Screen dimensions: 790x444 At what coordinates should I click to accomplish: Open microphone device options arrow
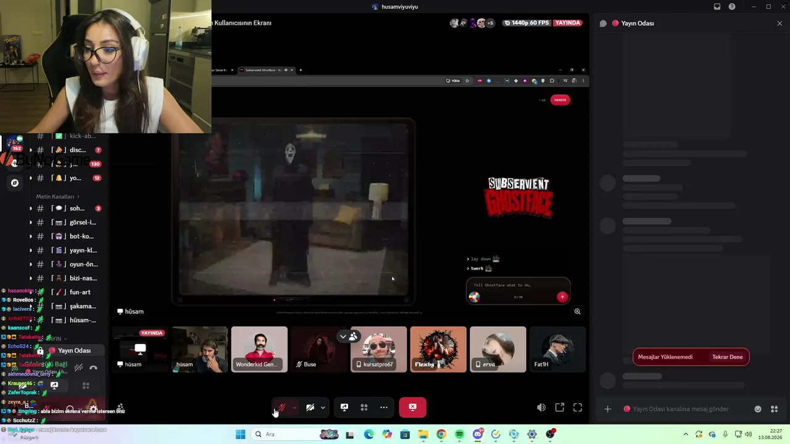point(294,407)
